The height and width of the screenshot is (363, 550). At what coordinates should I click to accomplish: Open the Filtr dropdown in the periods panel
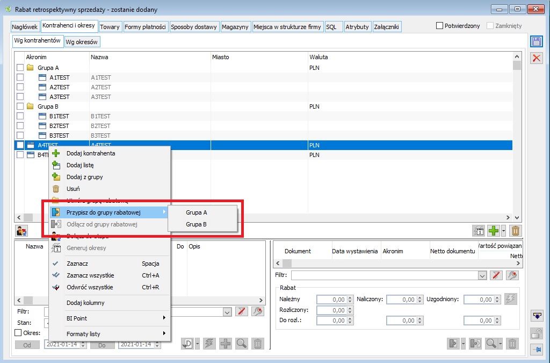click(227, 312)
